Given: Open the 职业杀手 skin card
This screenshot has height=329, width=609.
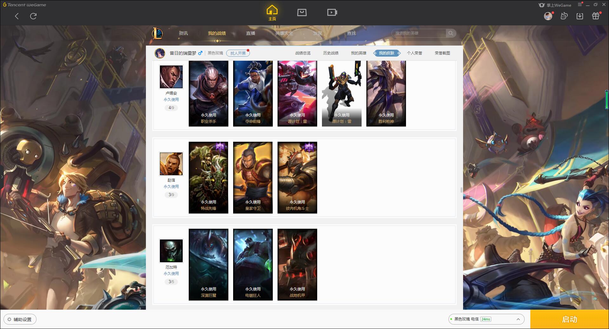Looking at the screenshot, I should point(208,94).
